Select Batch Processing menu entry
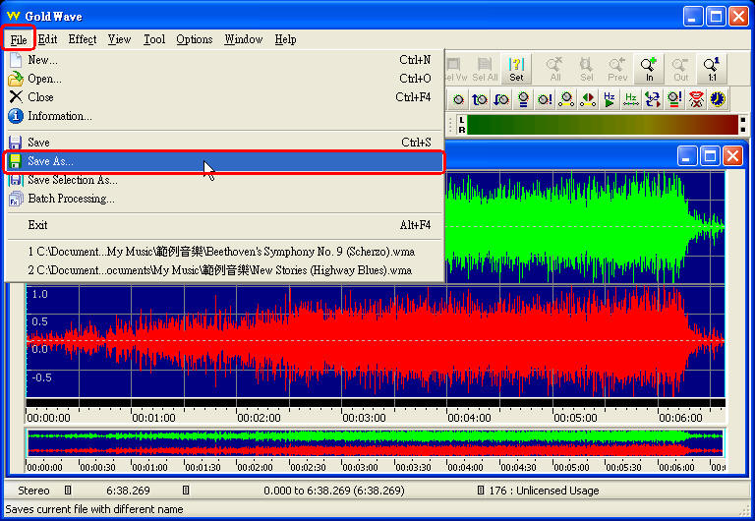Screen dimensions: 755x521 [x=71, y=199]
